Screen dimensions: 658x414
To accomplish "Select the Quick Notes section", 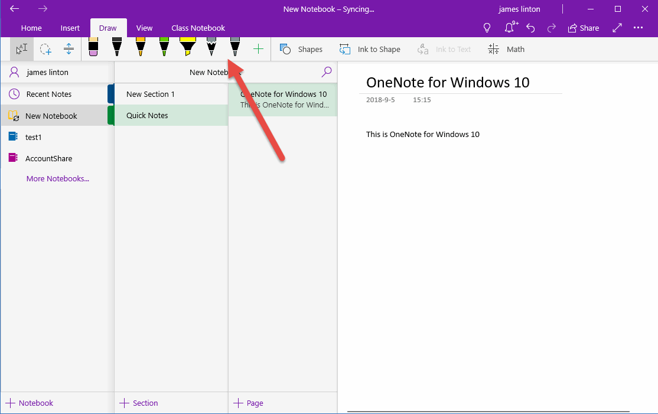I will pos(171,115).
